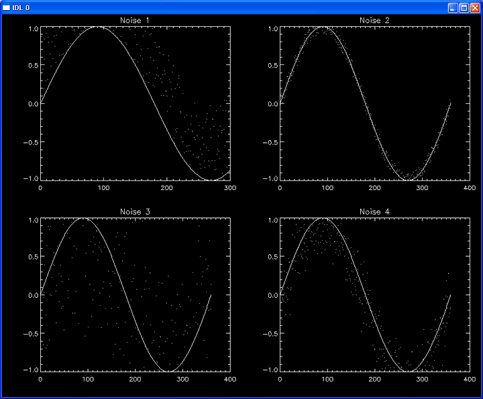Click the 0.0 y-axis label of Noise 3
Image resolution: width=483 pixels, height=399 pixels.
point(34,295)
